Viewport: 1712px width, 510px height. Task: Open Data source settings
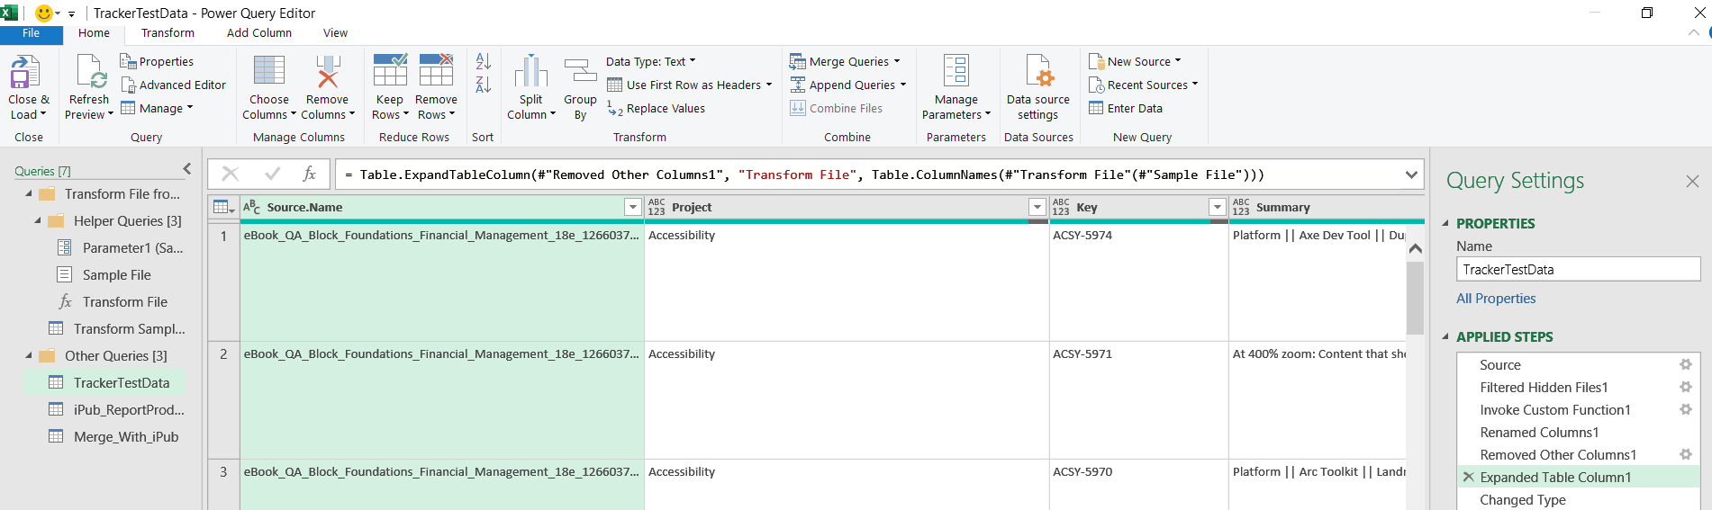(1038, 87)
